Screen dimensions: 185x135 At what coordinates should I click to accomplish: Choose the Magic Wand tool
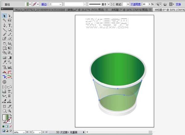pyautogui.click(x=4, y=20)
